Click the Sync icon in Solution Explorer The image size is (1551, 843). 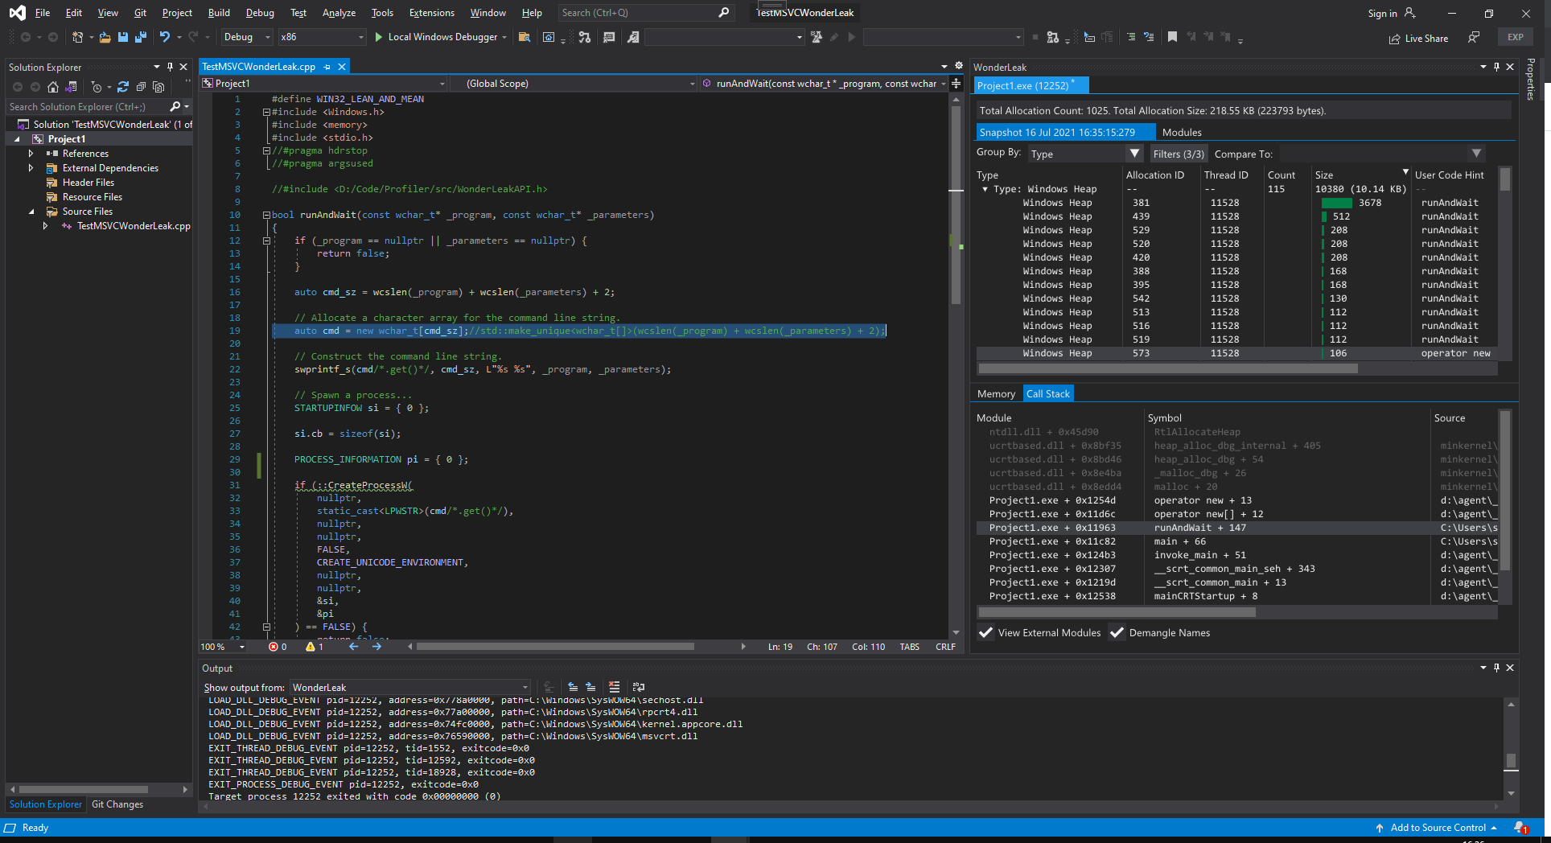click(x=123, y=87)
